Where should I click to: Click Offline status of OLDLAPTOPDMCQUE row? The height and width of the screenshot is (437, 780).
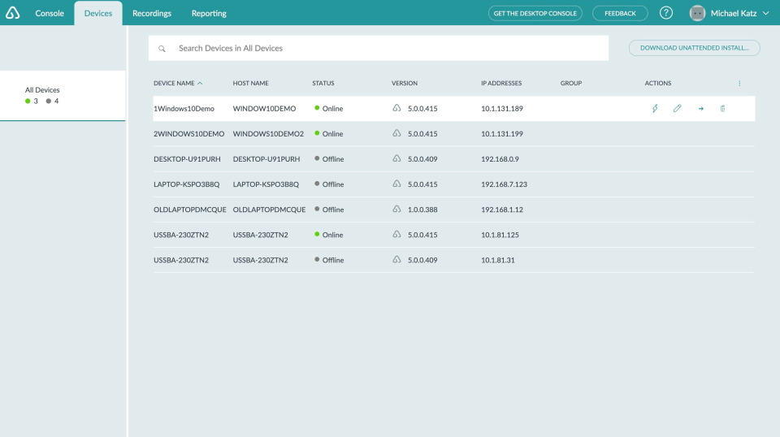click(x=329, y=210)
